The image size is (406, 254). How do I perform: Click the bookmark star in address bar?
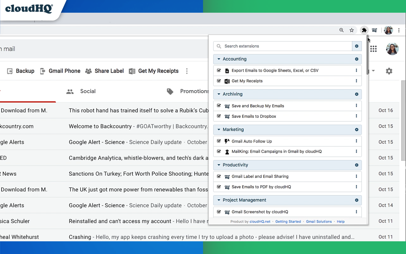351,30
